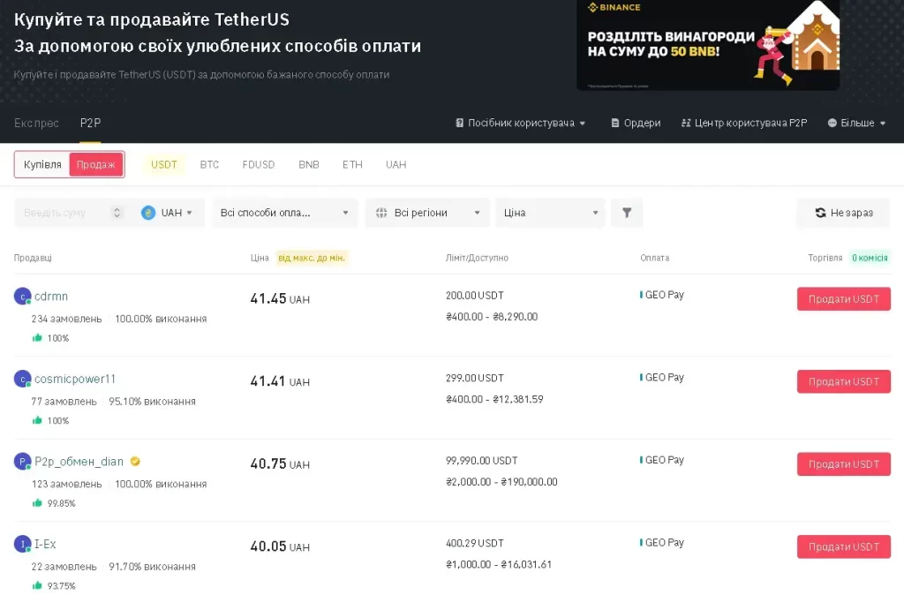This screenshot has width=904, height=595.
Task: Click the globe icon in Всі регіони
Action: click(x=381, y=213)
